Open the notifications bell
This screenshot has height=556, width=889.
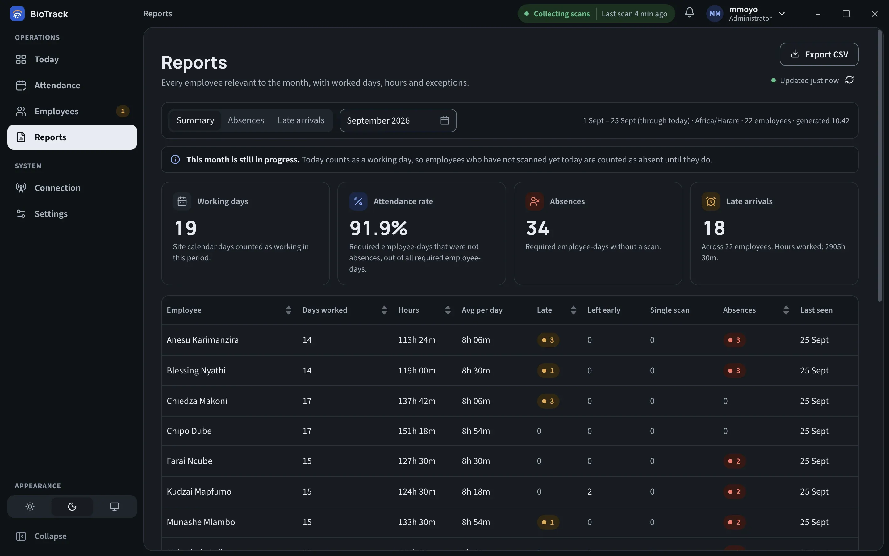tap(690, 12)
